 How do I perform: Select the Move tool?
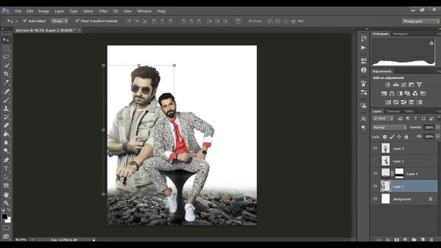6,40
